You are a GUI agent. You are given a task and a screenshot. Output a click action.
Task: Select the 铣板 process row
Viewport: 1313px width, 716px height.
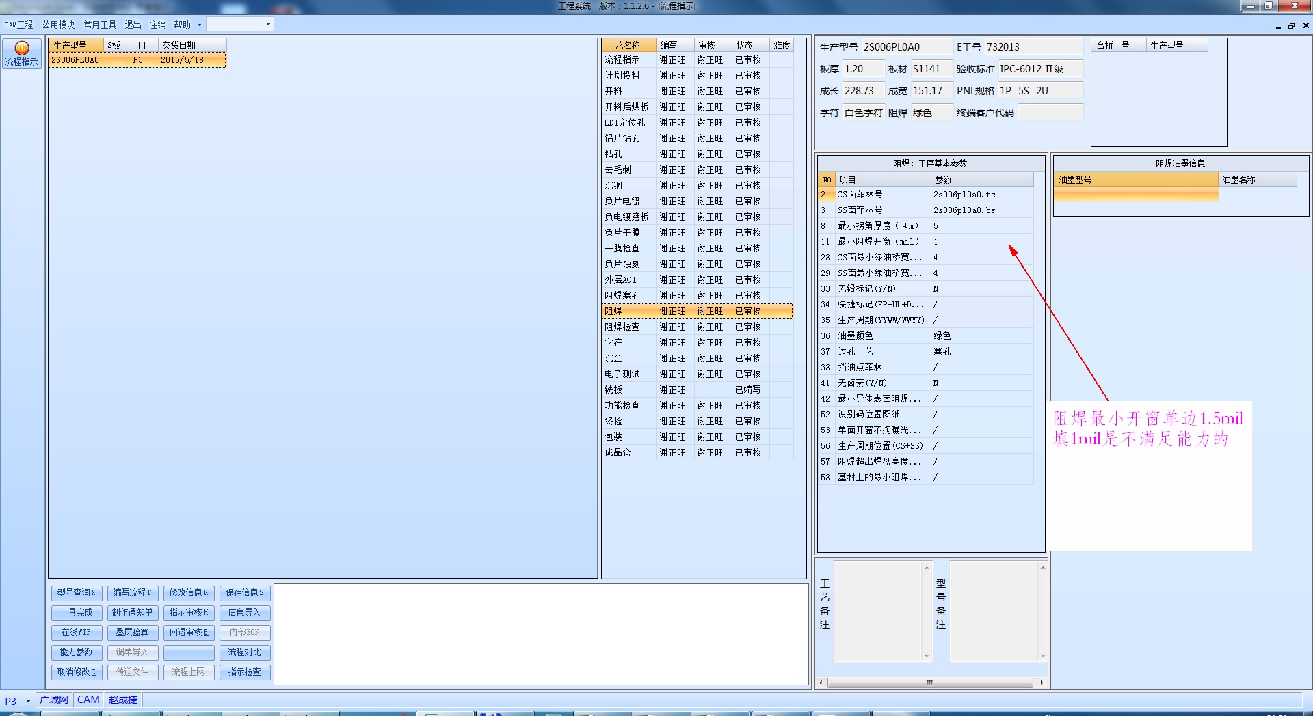pyautogui.click(x=697, y=390)
